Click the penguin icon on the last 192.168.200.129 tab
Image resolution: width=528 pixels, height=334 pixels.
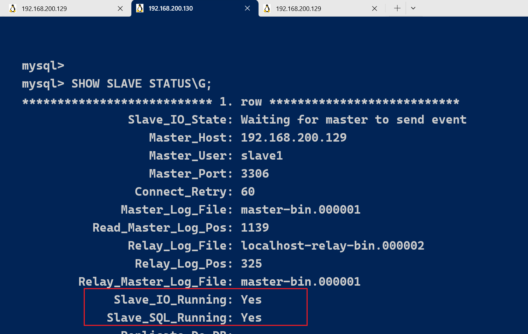pos(267,8)
